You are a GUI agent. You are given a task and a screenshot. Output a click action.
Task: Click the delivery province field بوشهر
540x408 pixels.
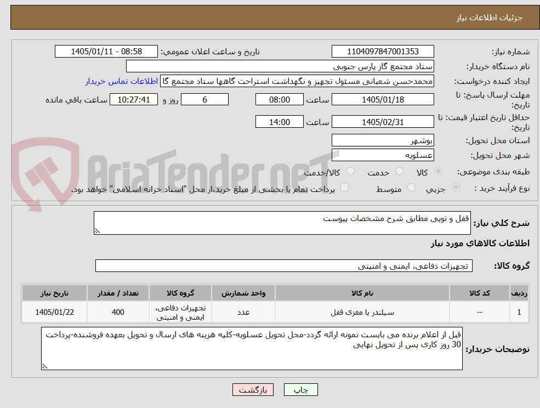click(x=383, y=140)
